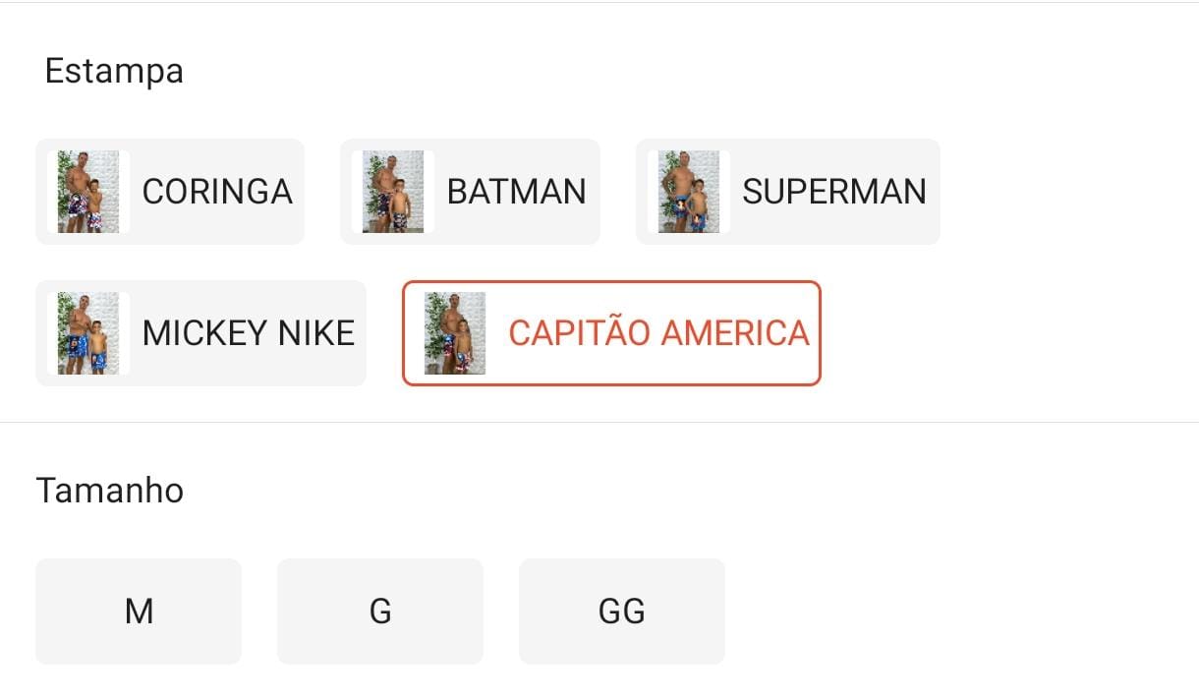The width and height of the screenshot is (1199, 700).
Task: Select size M
Action: pos(139,612)
